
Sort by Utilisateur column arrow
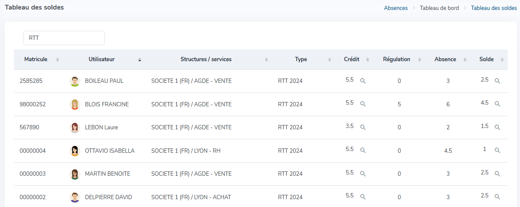click(139, 60)
